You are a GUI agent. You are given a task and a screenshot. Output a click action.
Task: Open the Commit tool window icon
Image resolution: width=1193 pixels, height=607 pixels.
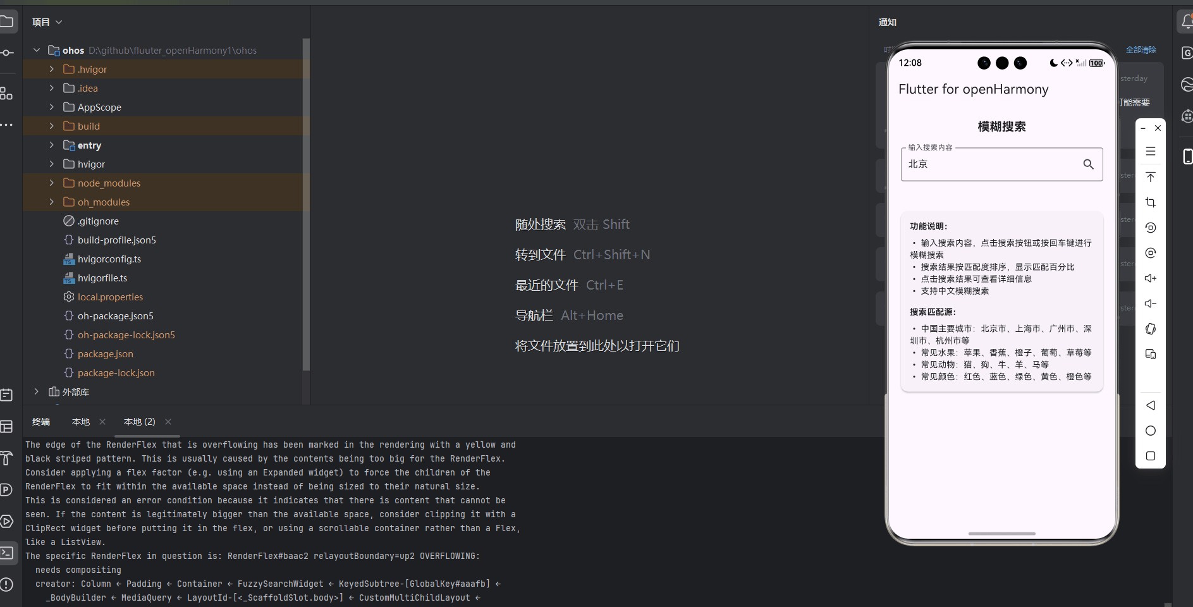6,53
